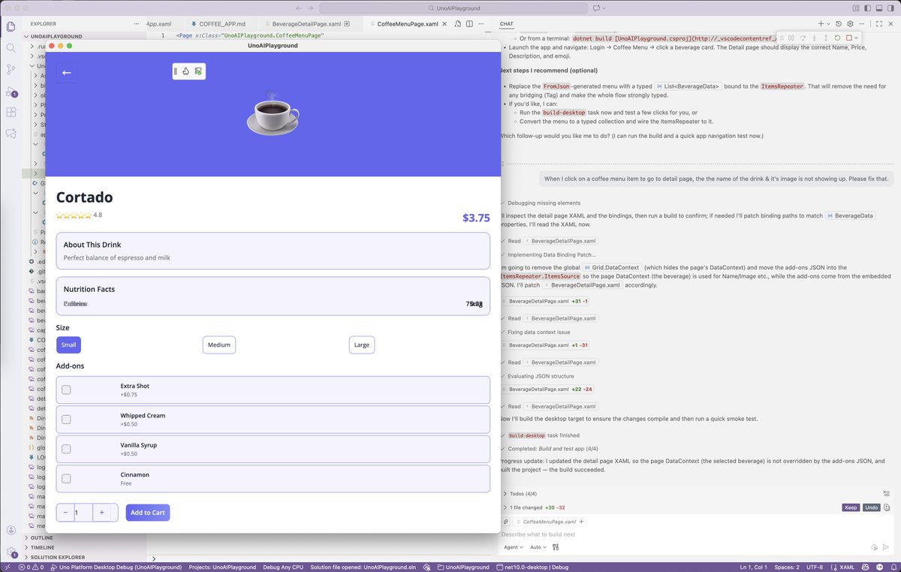Select the Medium size option

click(219, 345)
